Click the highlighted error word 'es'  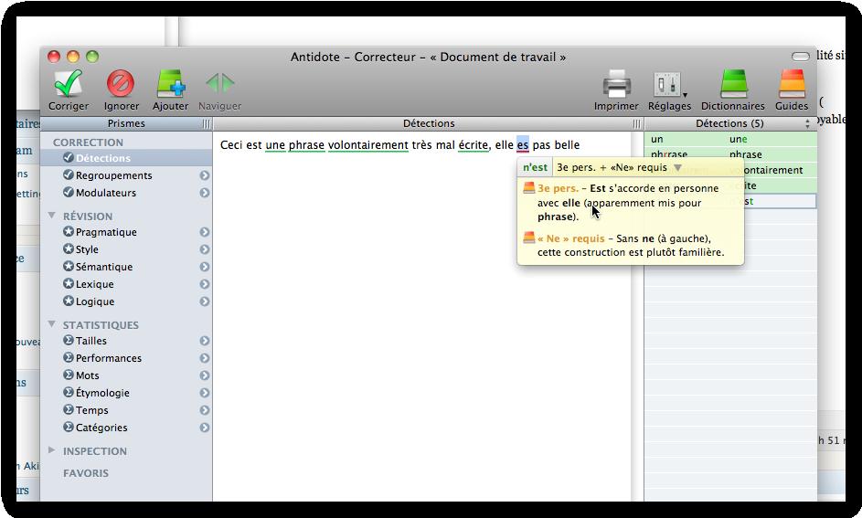pyautogui.click(x=522, y=145)
